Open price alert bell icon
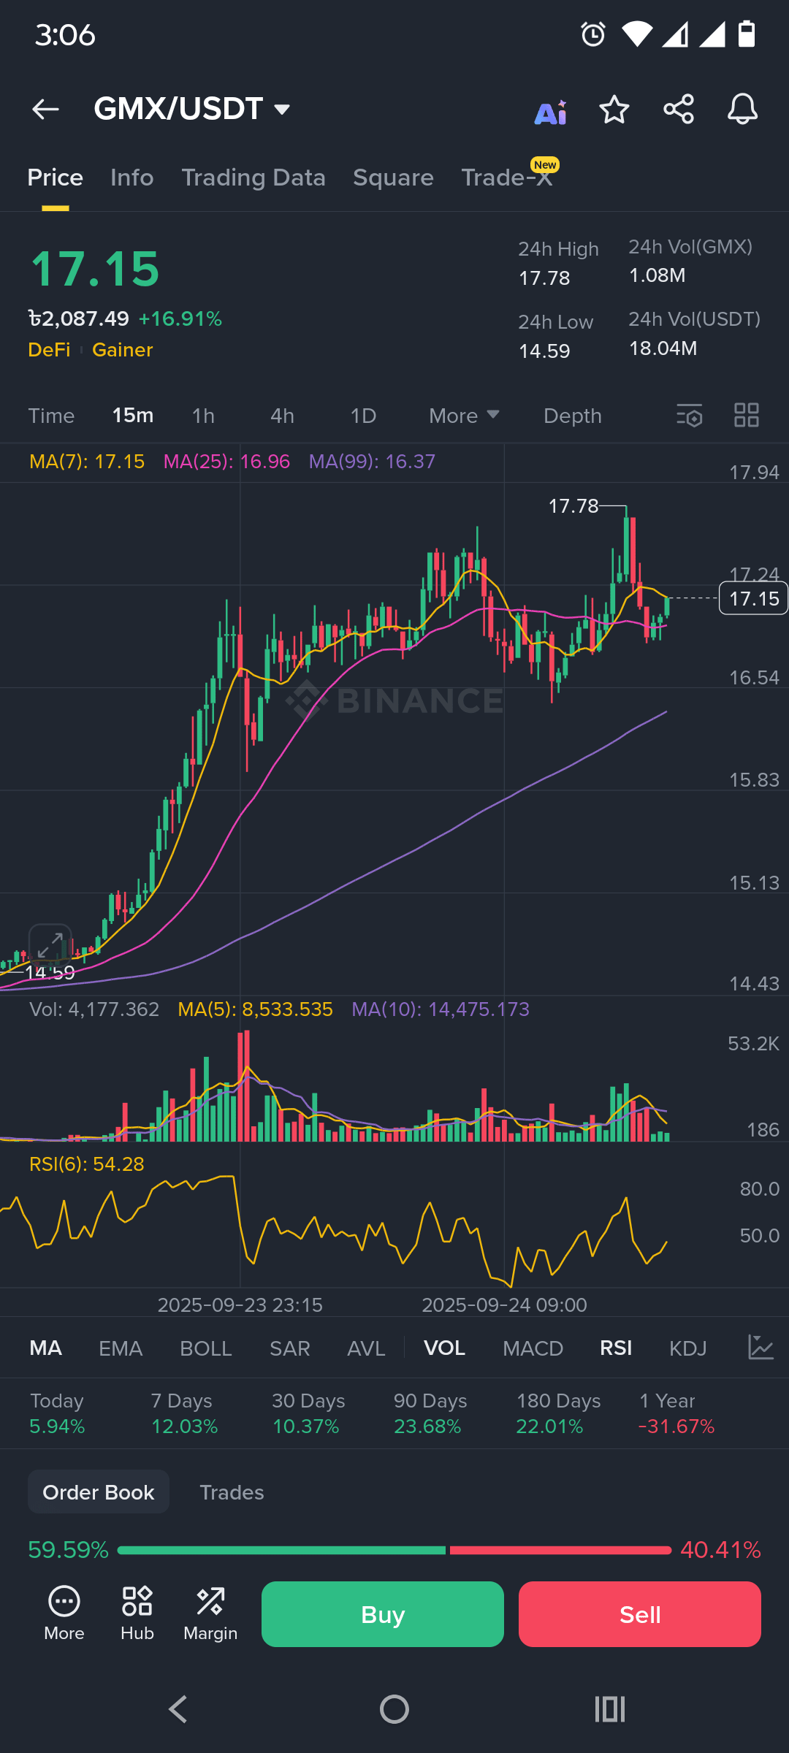Image resolution: width=789 pixels, height=1753 pixels. coord(742,110)
